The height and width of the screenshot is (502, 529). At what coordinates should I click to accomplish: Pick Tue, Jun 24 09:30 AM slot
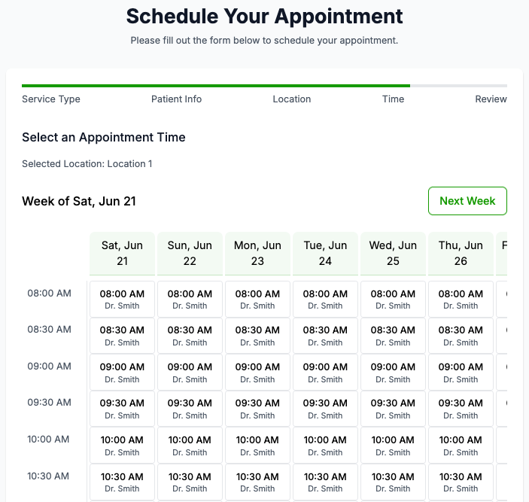coord(325,409)
